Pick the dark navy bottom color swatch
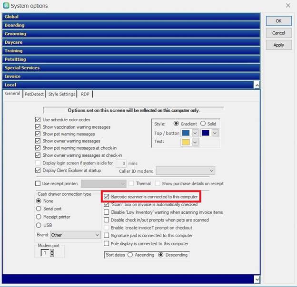 click(205, 134)
